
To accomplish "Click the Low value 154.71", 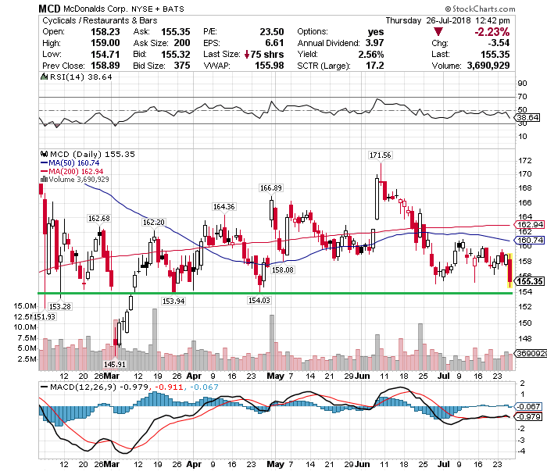I will pos(105,55).
